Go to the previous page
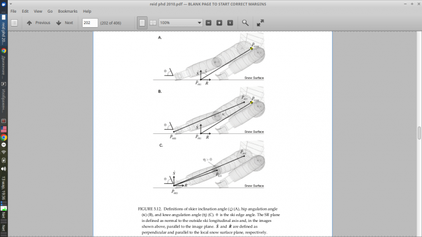 (39, 23)
